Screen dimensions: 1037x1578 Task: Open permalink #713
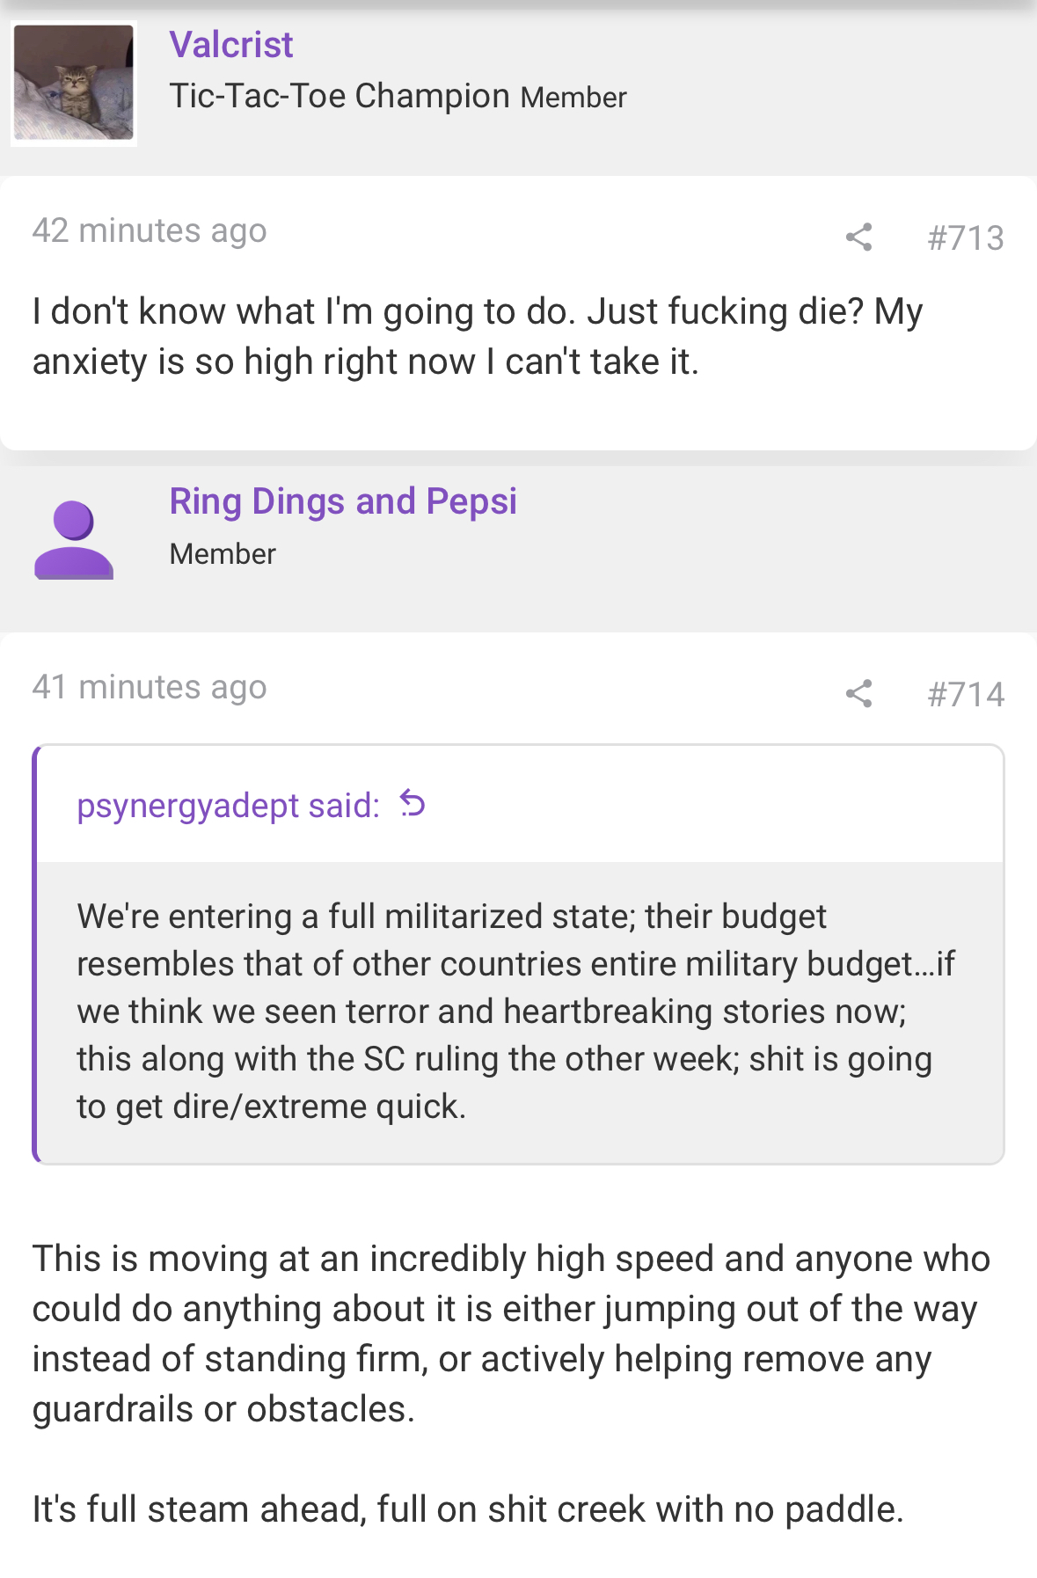(x=966, y=237)
